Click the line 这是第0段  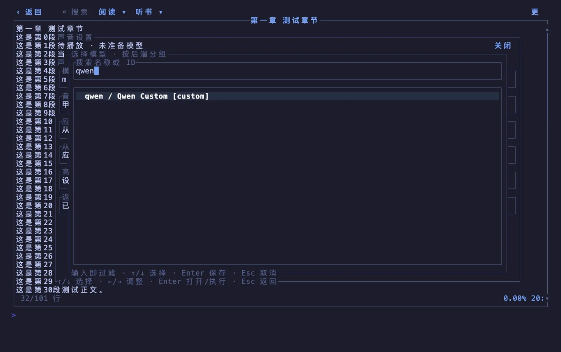click(36, 37)
